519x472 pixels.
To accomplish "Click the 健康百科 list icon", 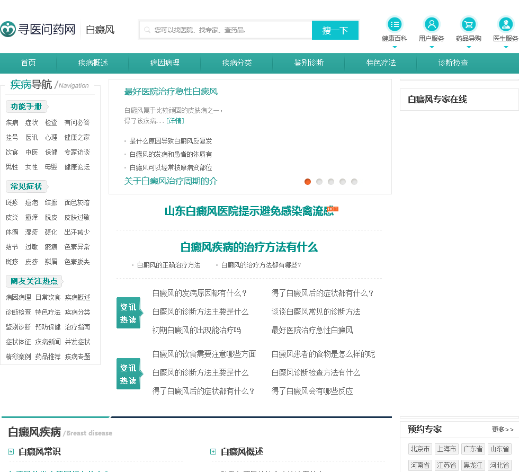I will (x=395, y=24).
